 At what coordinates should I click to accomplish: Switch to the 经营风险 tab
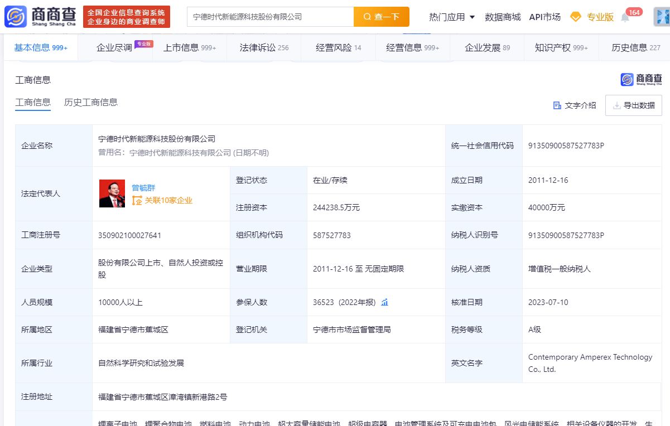point(338,47)
